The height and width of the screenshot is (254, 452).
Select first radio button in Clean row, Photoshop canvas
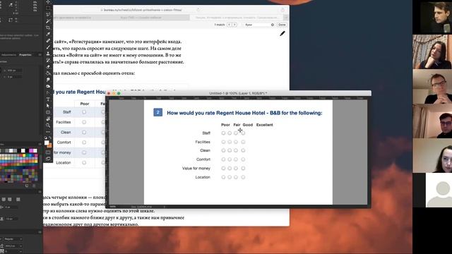coord(223,150)
